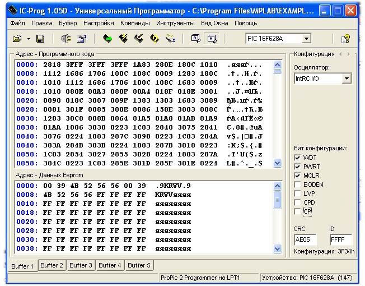Click the Read All chip icon
This screenshot has width=365, height=286.
(107, 39)
